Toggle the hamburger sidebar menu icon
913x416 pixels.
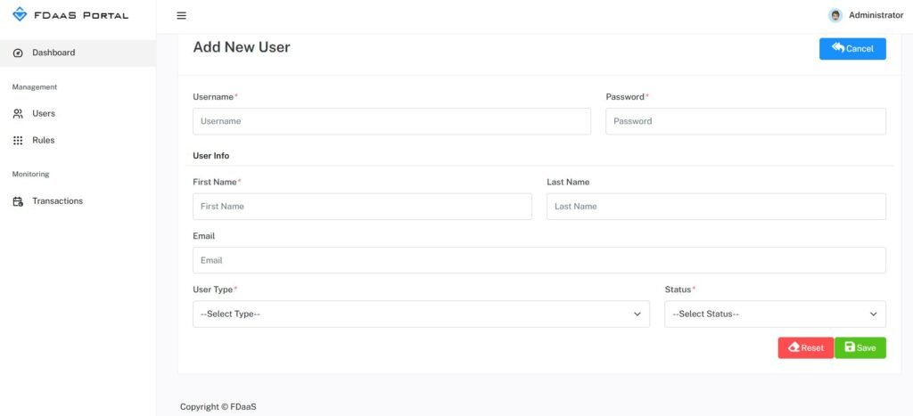click(181, 15)
